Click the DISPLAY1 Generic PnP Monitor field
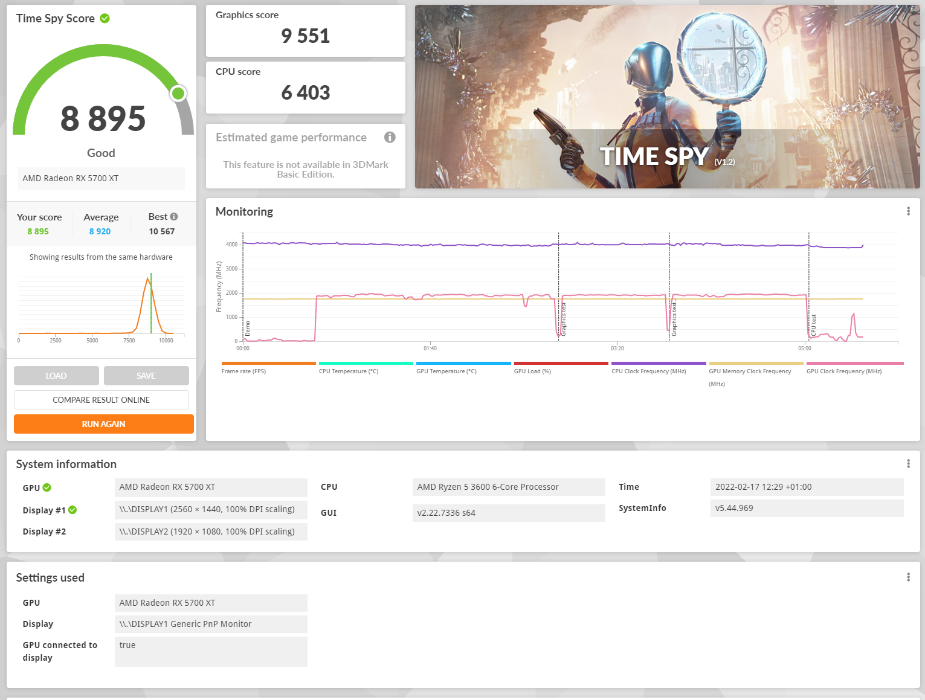 (x=211, y=624)
